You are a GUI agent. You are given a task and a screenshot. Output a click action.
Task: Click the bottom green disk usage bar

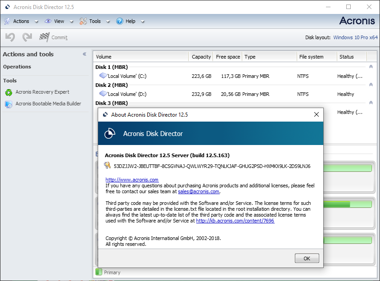coord(348,240)
